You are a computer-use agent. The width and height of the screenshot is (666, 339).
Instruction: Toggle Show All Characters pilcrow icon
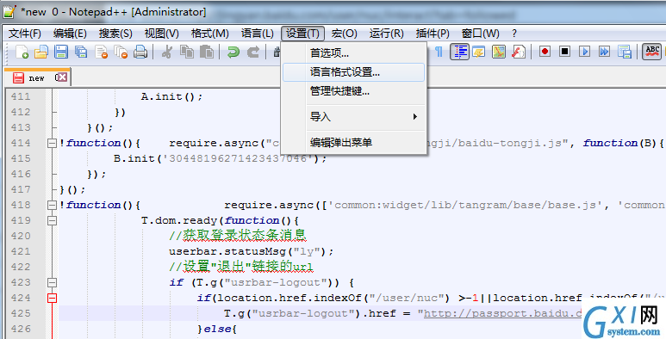tap(439, 52)
